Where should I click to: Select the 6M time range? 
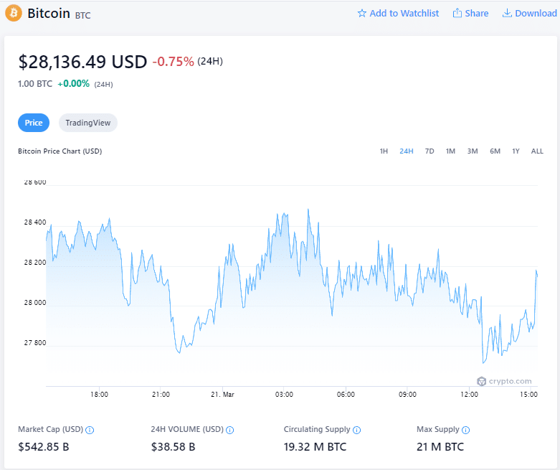pos(495,151)
